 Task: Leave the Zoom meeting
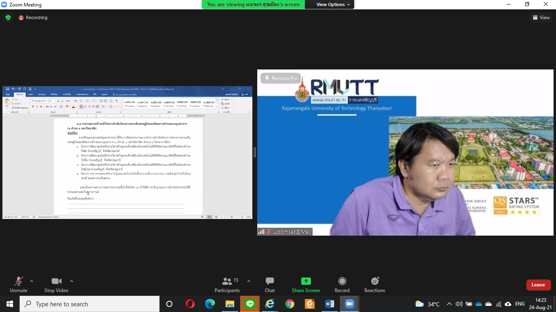pos(538,285)
